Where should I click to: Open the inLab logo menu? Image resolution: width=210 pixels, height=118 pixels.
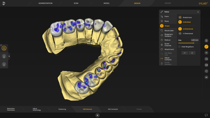click(203, 3)
